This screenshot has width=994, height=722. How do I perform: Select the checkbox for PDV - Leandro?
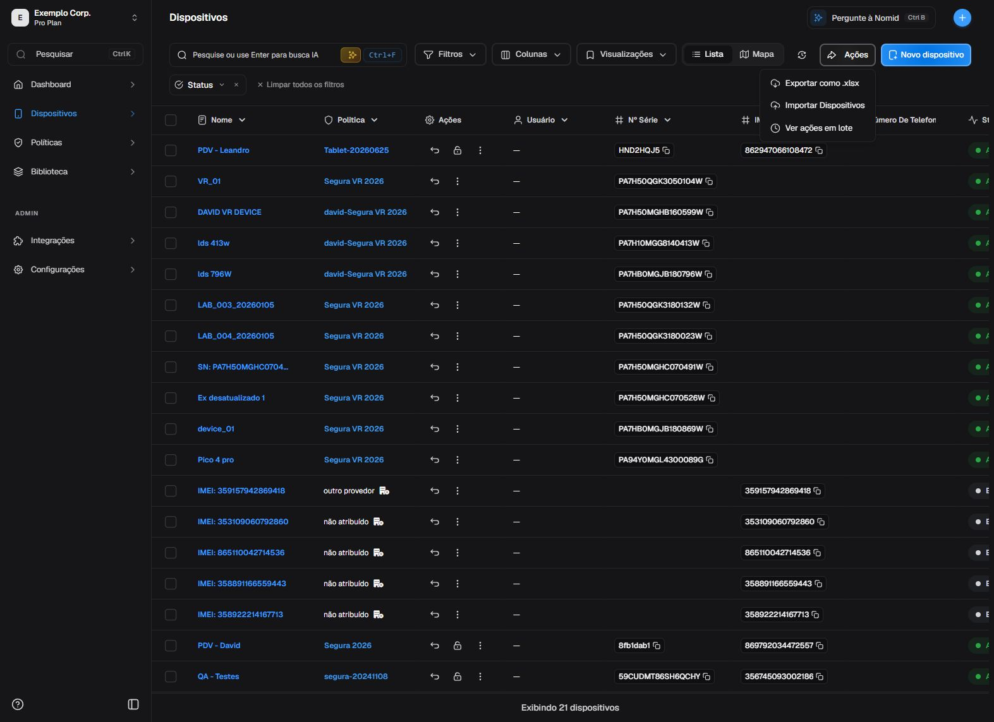(171, 150)
